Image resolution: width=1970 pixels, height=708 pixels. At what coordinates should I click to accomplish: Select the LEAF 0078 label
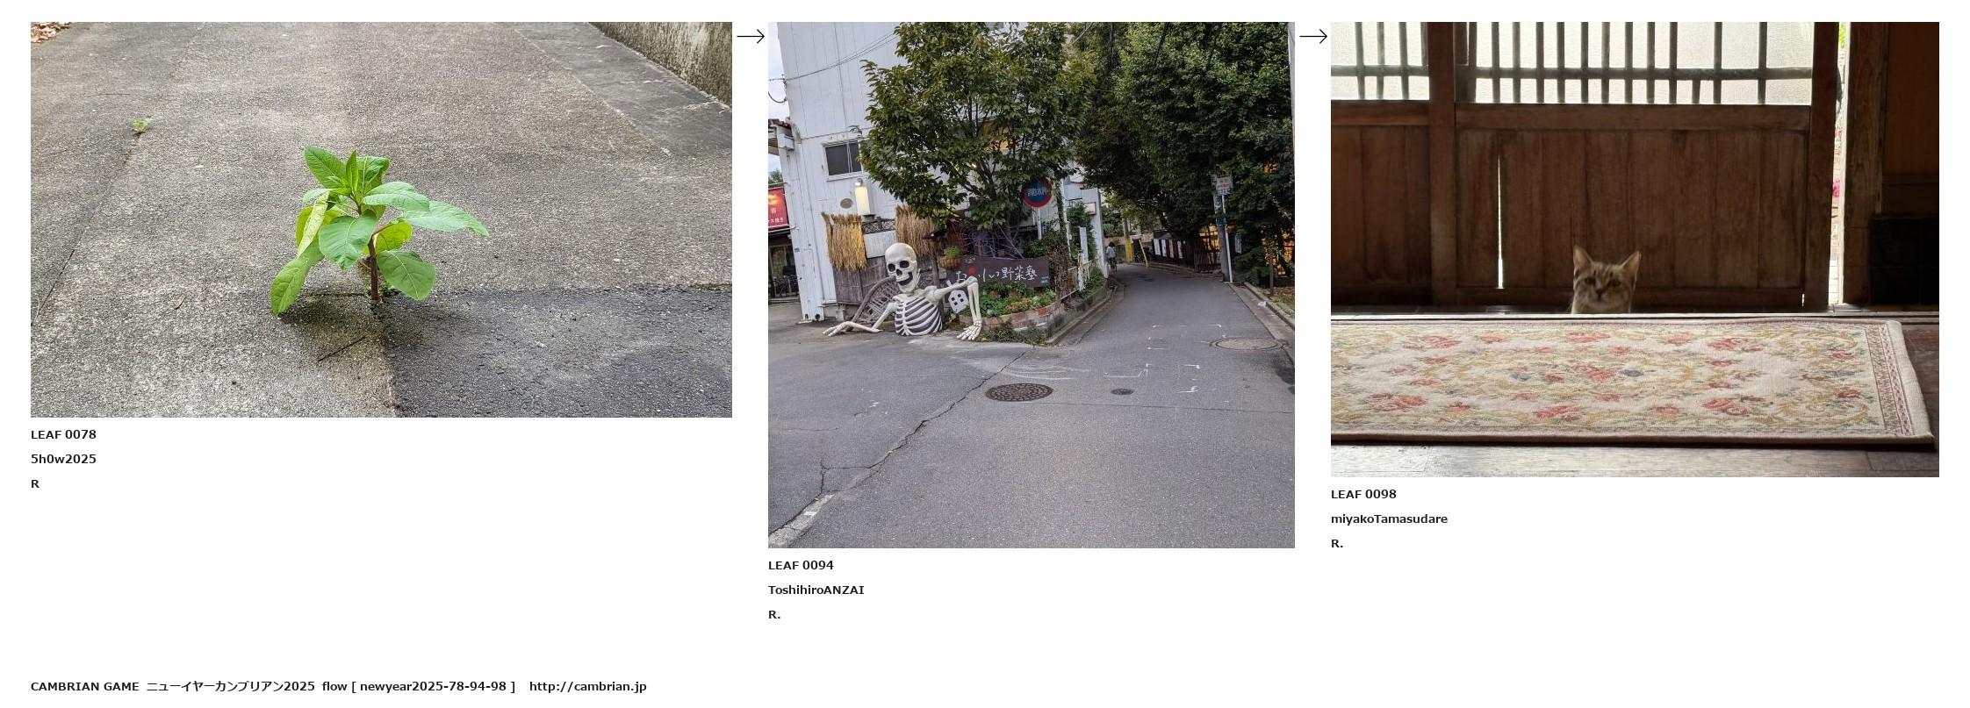pyautogui.click(x=63, y=434)
